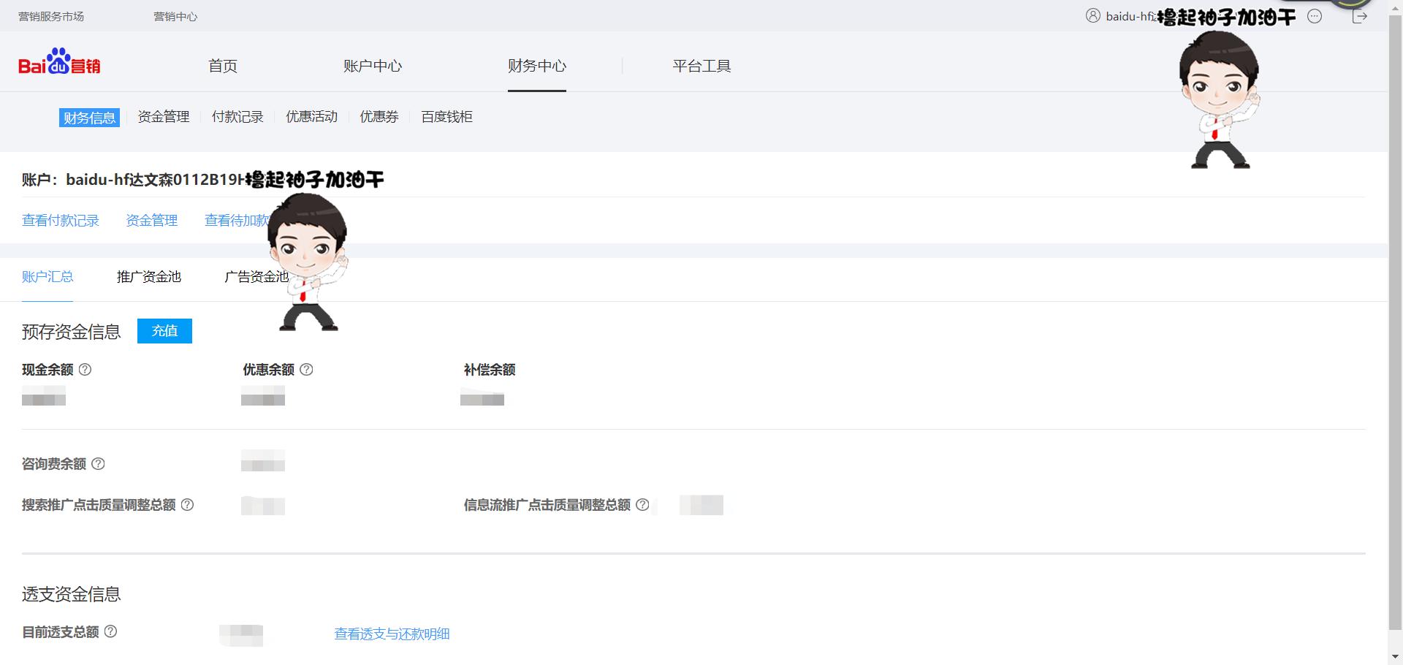The width and height of the screenshot is (1403, 665).
Task: Click help icon beside 信息流推广点击质量调整总额
Action: click(x=642, y=505)
